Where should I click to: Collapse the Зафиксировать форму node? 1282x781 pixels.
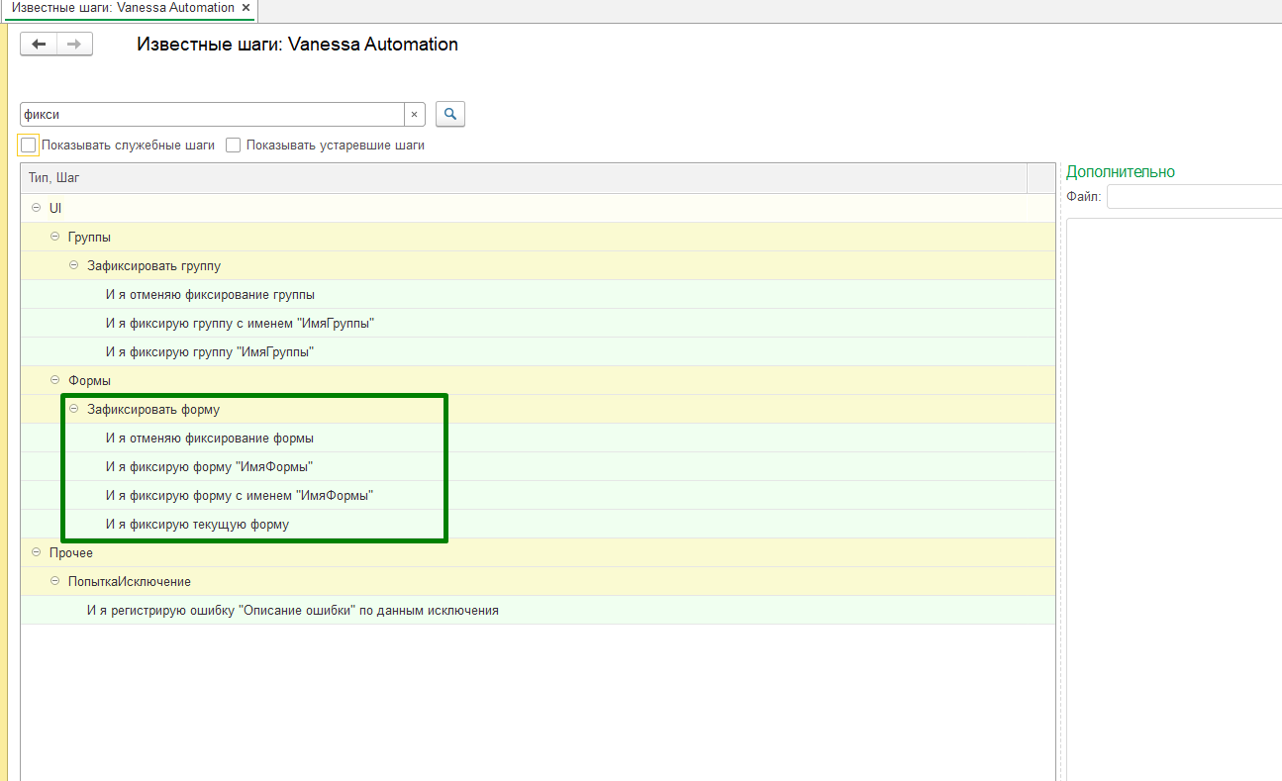(x=74, y=409)
